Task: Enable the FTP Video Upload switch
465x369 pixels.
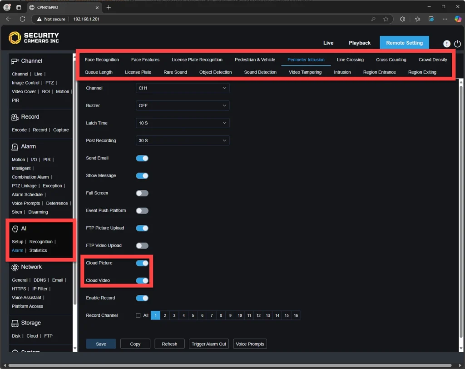Action: pos(142,246)
